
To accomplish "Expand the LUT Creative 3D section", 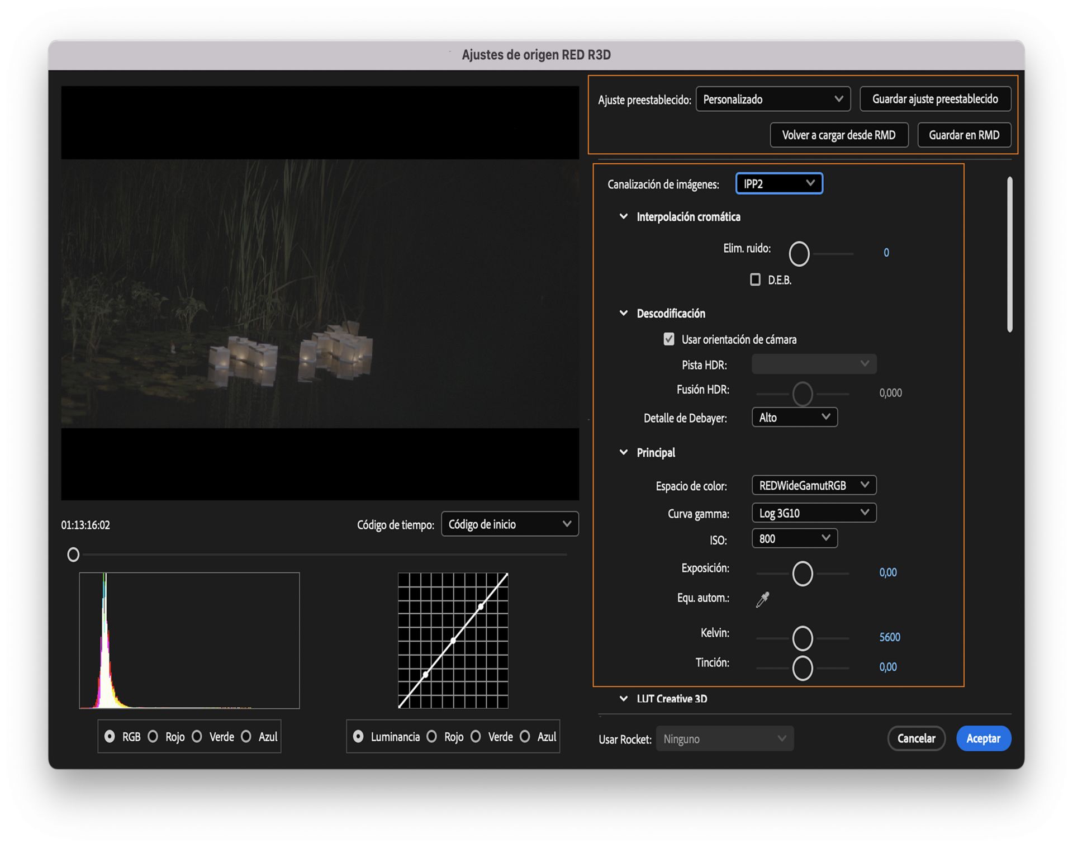I will [624, 698].
